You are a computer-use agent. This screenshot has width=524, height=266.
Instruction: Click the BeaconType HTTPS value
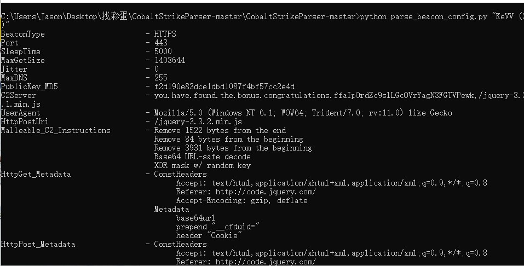pos(165,34)
